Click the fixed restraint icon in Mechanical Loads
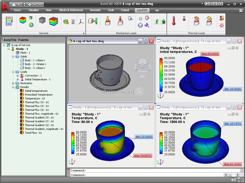245x183 pixels. pyautogui.click(x=93, y=21)
